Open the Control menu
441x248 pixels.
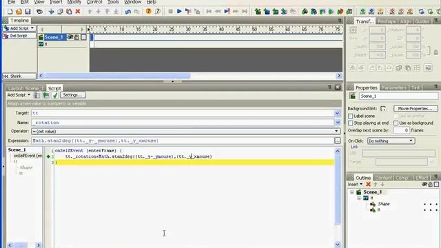click(x=94, y=2)
